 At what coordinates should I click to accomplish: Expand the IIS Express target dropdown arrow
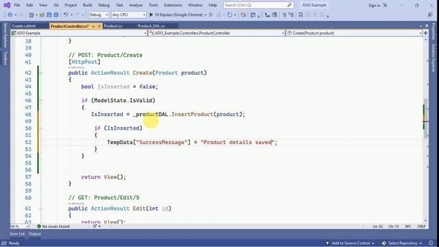coord(206,15)
